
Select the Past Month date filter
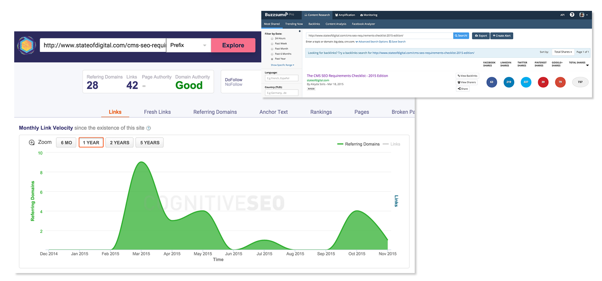tap(271, 49)
